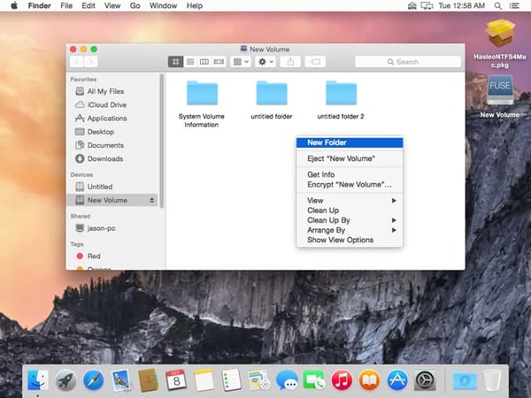Switch Finder to icon view

(175, 62)
